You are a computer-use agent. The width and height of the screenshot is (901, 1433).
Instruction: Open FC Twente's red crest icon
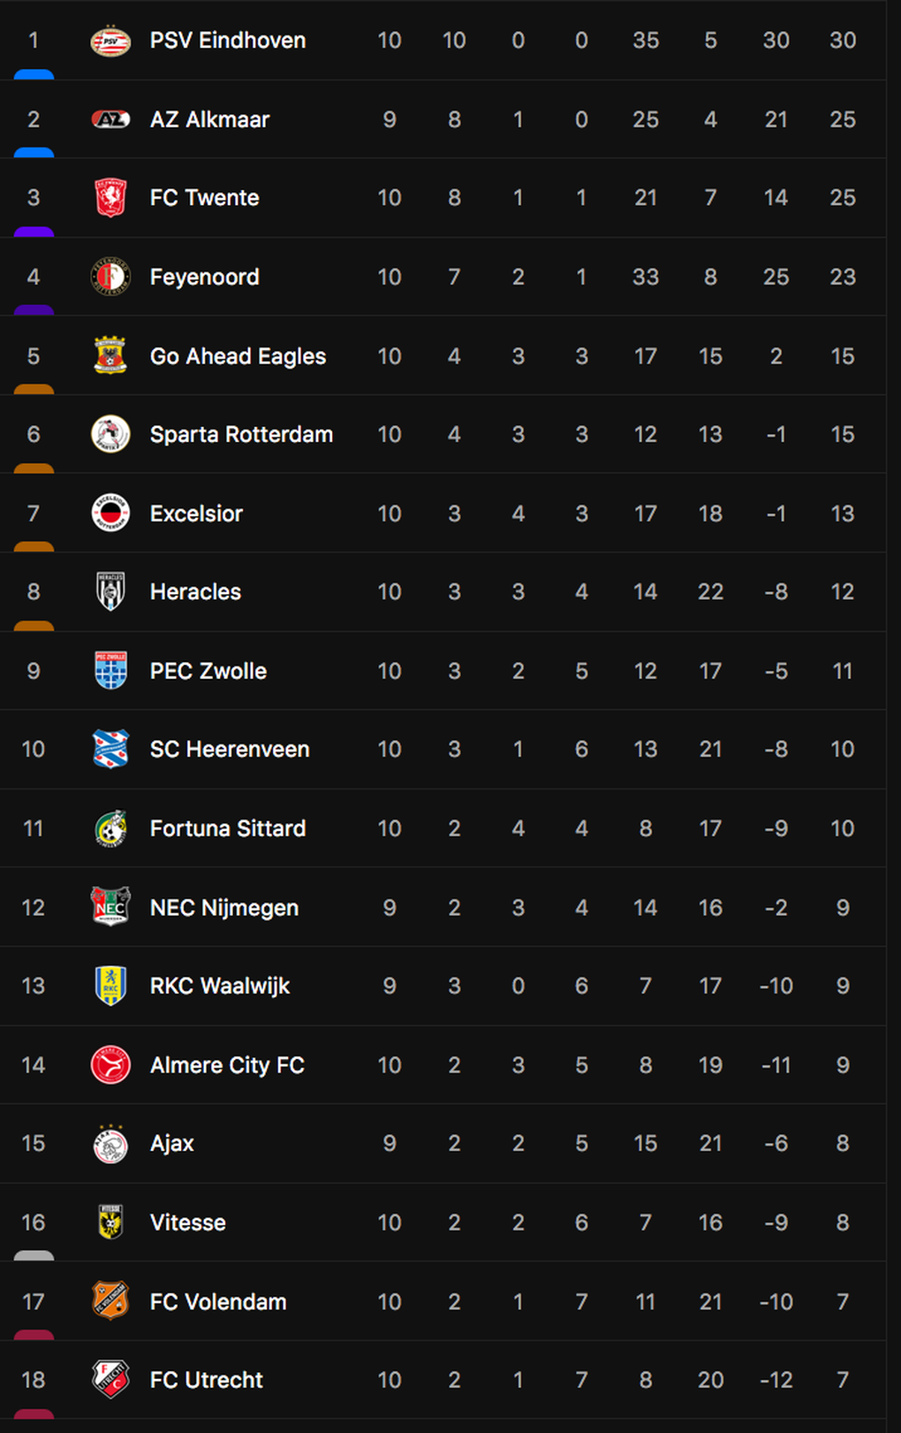point(110,197)
